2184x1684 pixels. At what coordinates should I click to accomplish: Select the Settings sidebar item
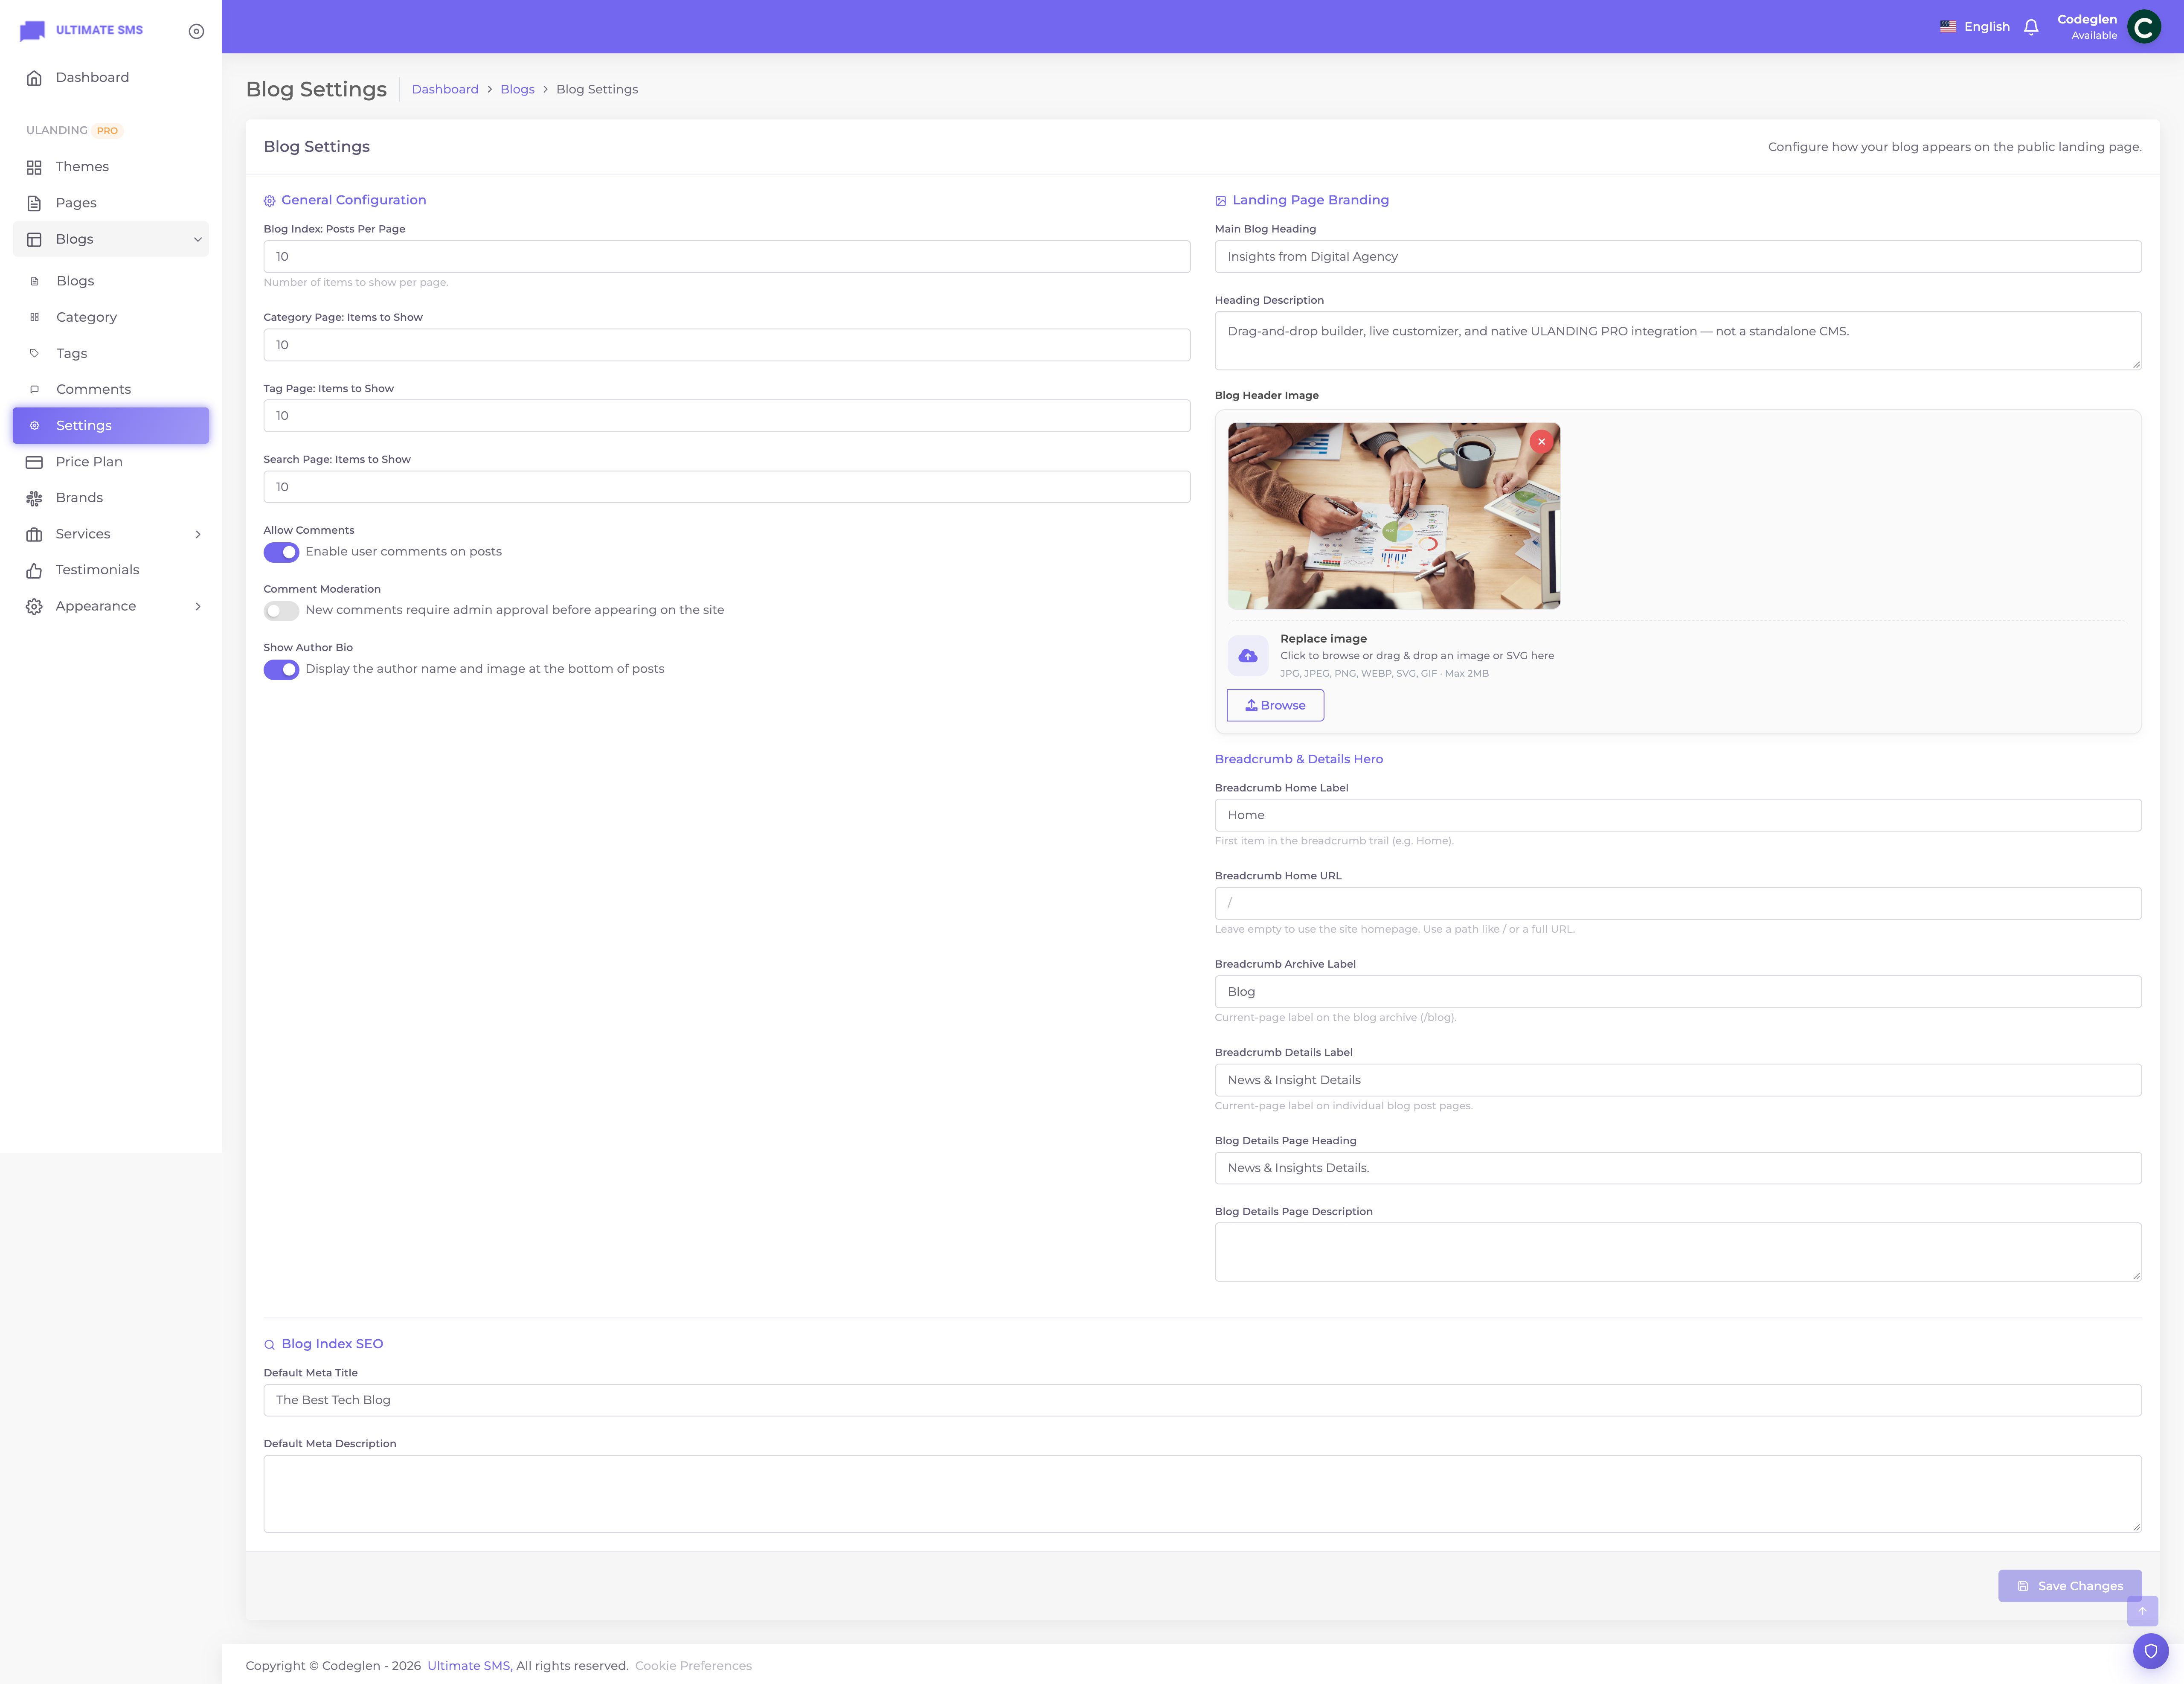(x=111, y=425)
